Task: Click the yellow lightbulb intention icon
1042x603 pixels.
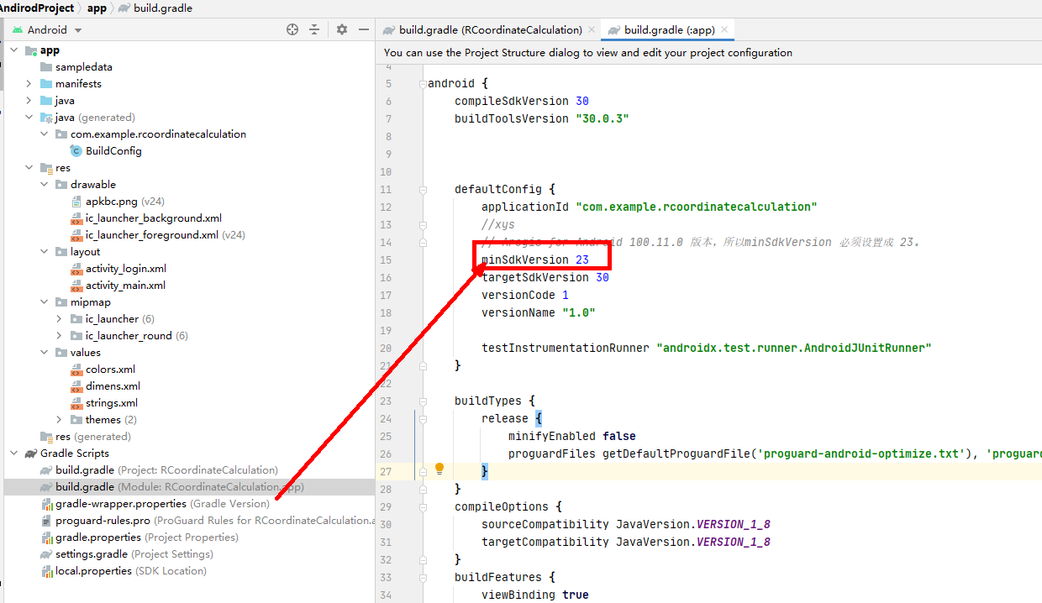Action: click(x=439, y=469)
